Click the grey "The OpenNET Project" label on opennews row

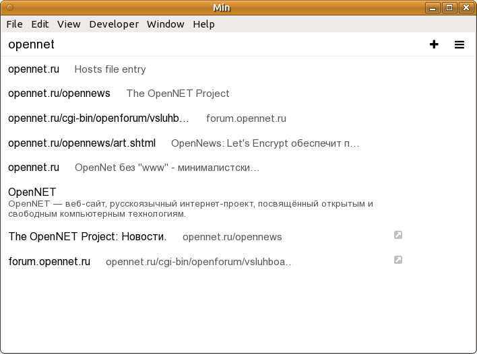click(178, 94)
